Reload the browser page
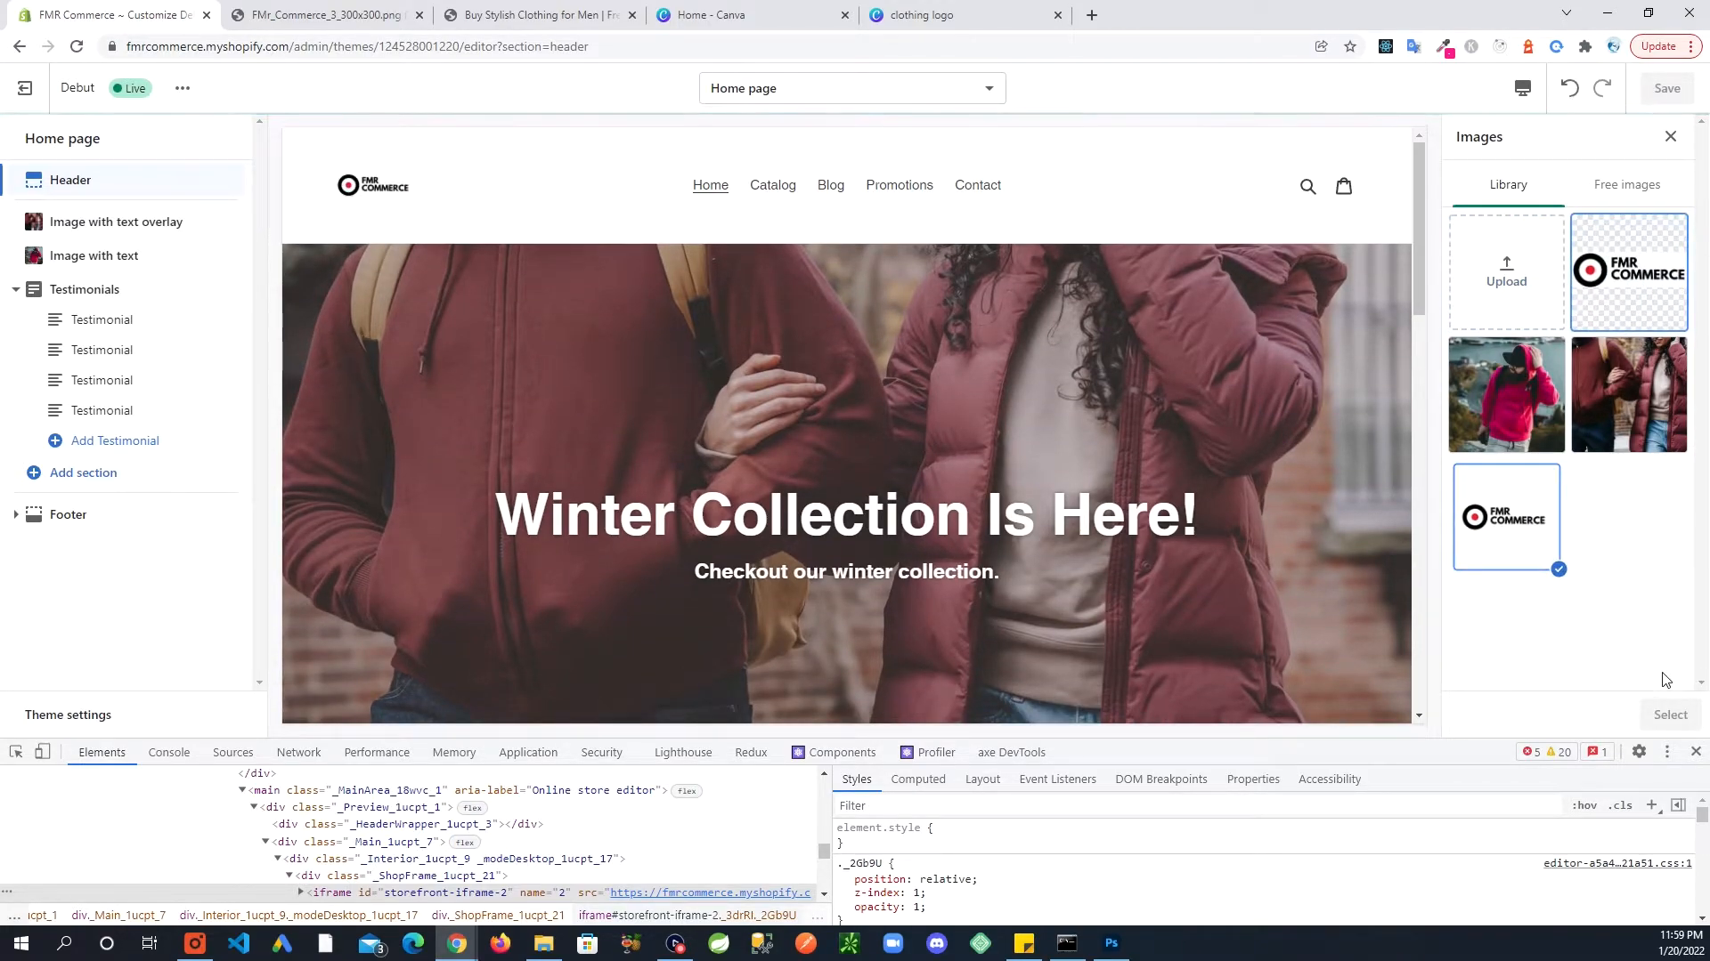The height and width of the screenshot is (961, 1710). point(77,46)
